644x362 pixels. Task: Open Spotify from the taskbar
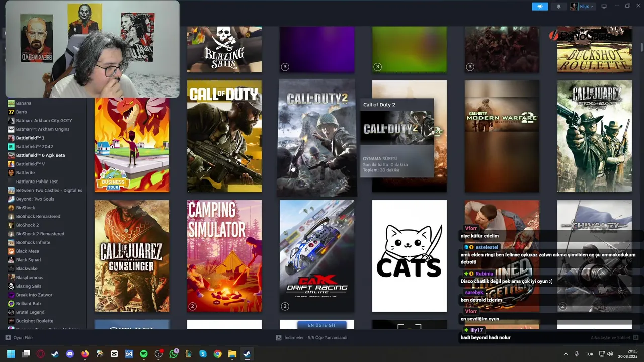[144, 354]
